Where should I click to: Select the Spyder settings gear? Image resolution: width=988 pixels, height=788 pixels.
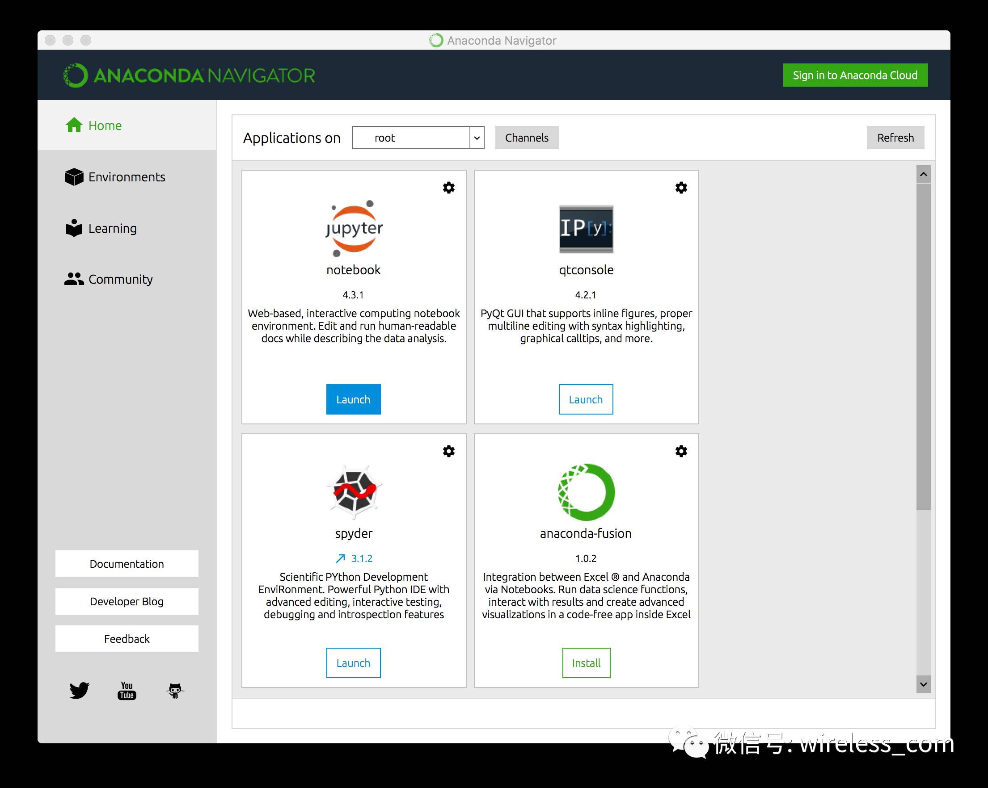[x=449, y=451]
